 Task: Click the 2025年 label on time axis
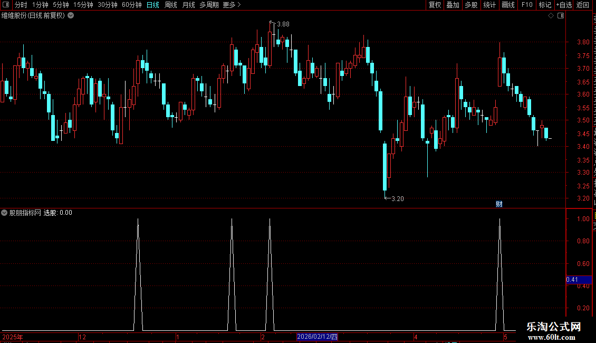[13, 337]
